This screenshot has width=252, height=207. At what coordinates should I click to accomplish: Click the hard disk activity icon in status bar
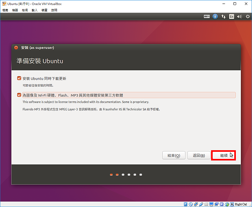(x=185, y=204)
